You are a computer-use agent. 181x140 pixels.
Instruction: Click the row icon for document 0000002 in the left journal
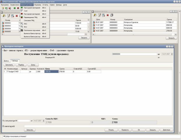[x=3, y=23]
